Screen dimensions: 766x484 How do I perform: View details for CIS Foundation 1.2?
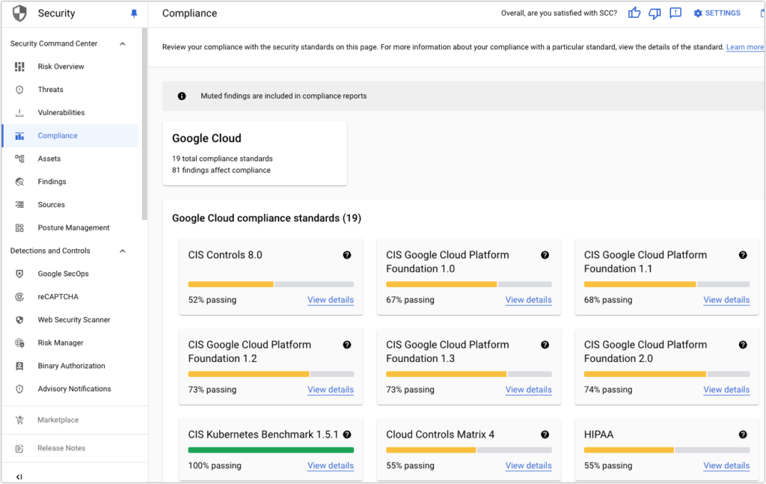[330, 390]
